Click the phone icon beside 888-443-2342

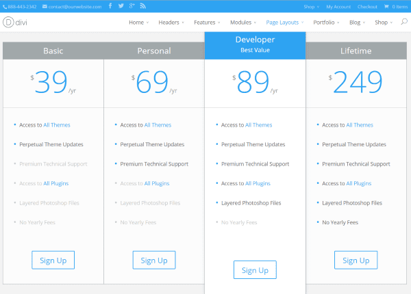click(x=5, y=7)
